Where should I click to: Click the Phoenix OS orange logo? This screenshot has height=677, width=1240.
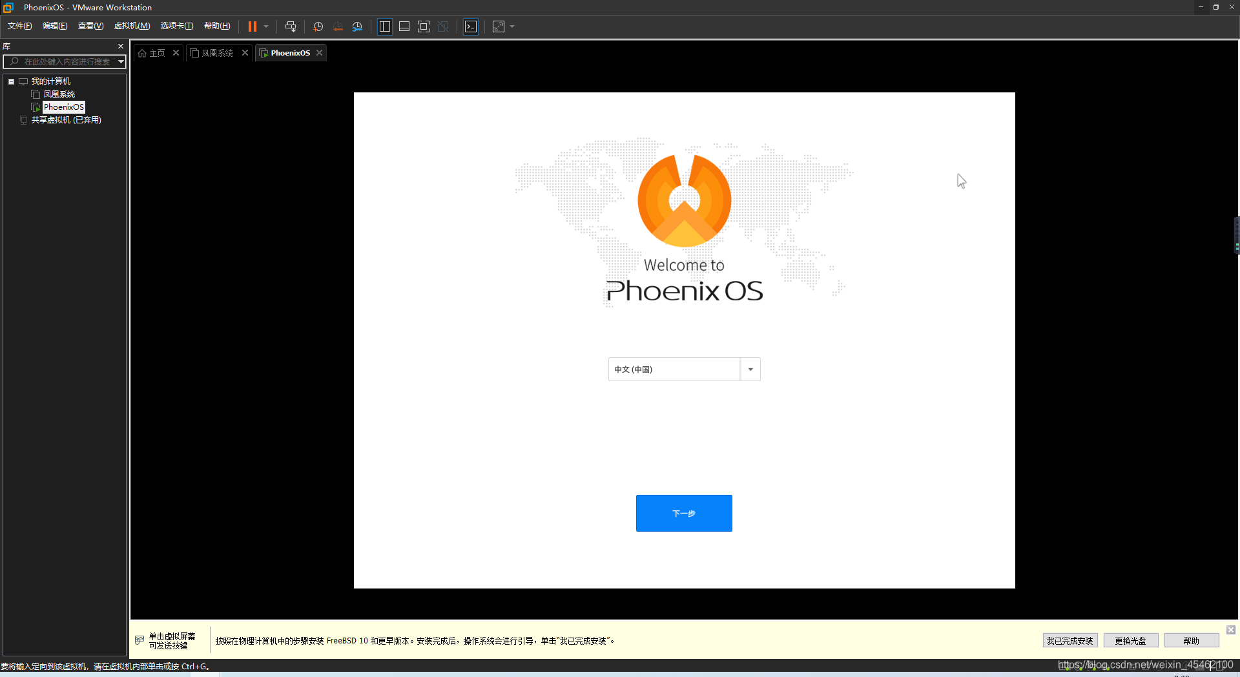[x=684, y=201]
